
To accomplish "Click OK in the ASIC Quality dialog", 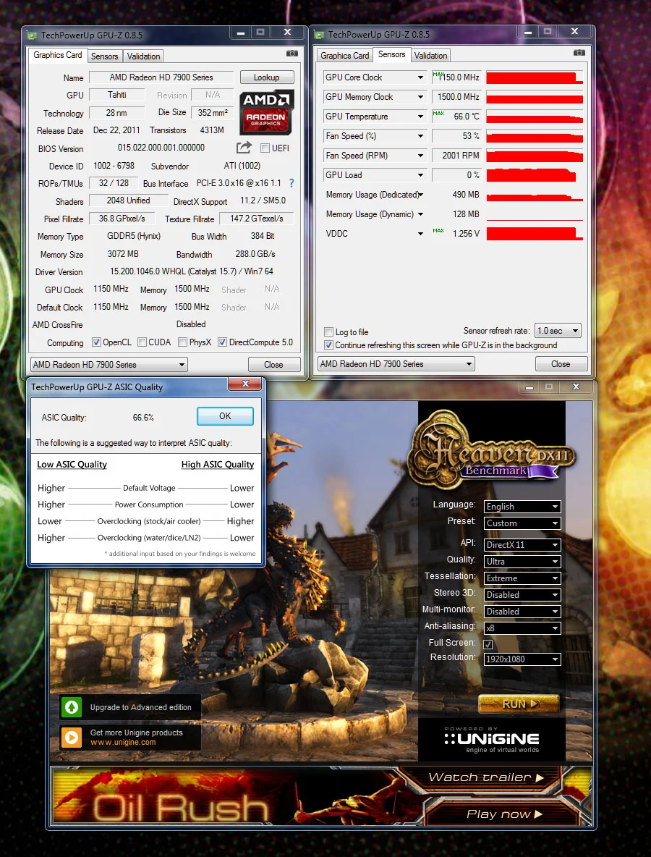I will (x=225, y=416).
